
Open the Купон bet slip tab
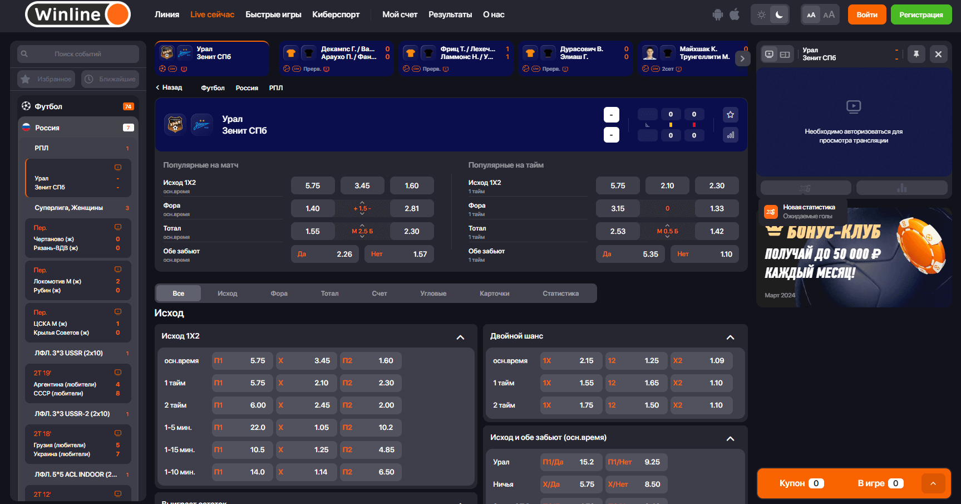tap(801, 483)
